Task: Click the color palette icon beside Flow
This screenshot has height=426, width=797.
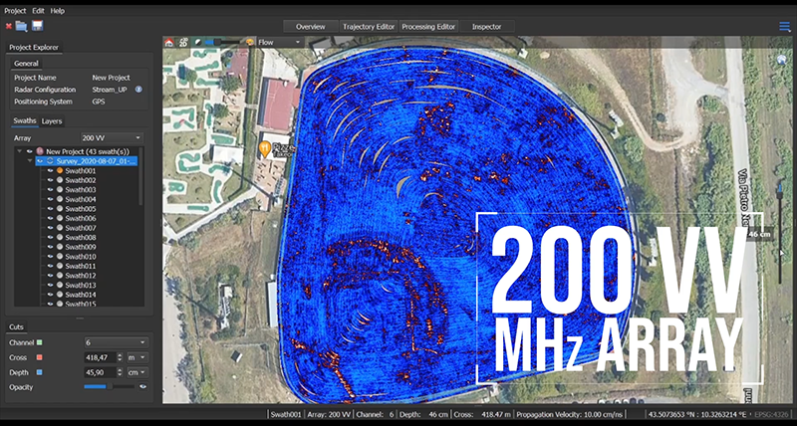Action: coord(250,42)
